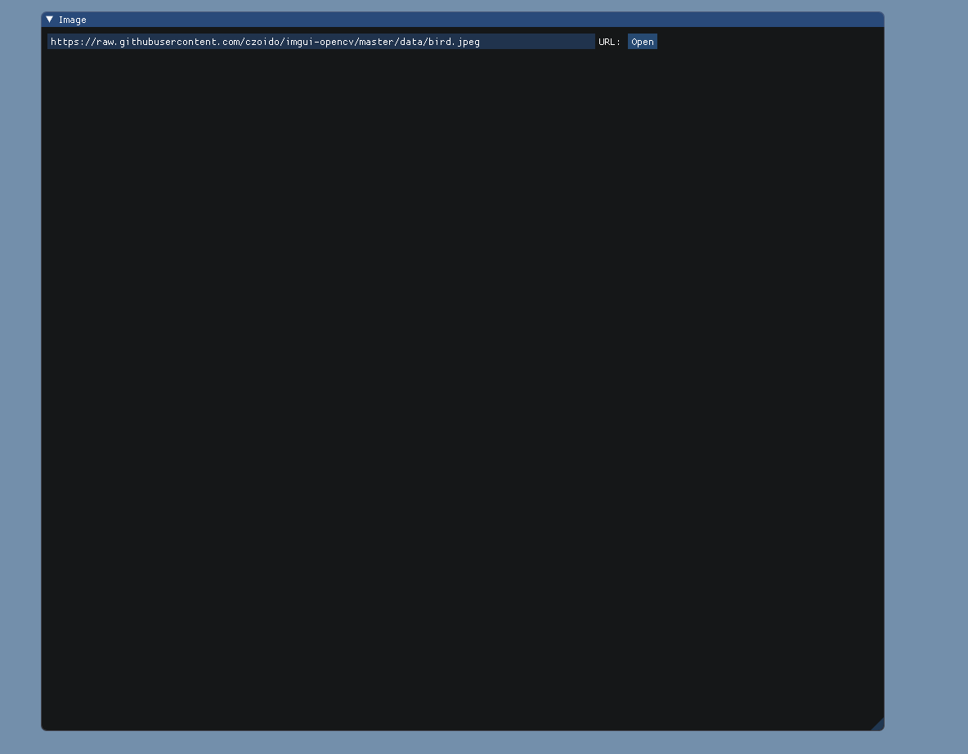Click the resize grip in the bottom-right corner
Viewport: 968px width, 754px height.
(x=879, y=724)
